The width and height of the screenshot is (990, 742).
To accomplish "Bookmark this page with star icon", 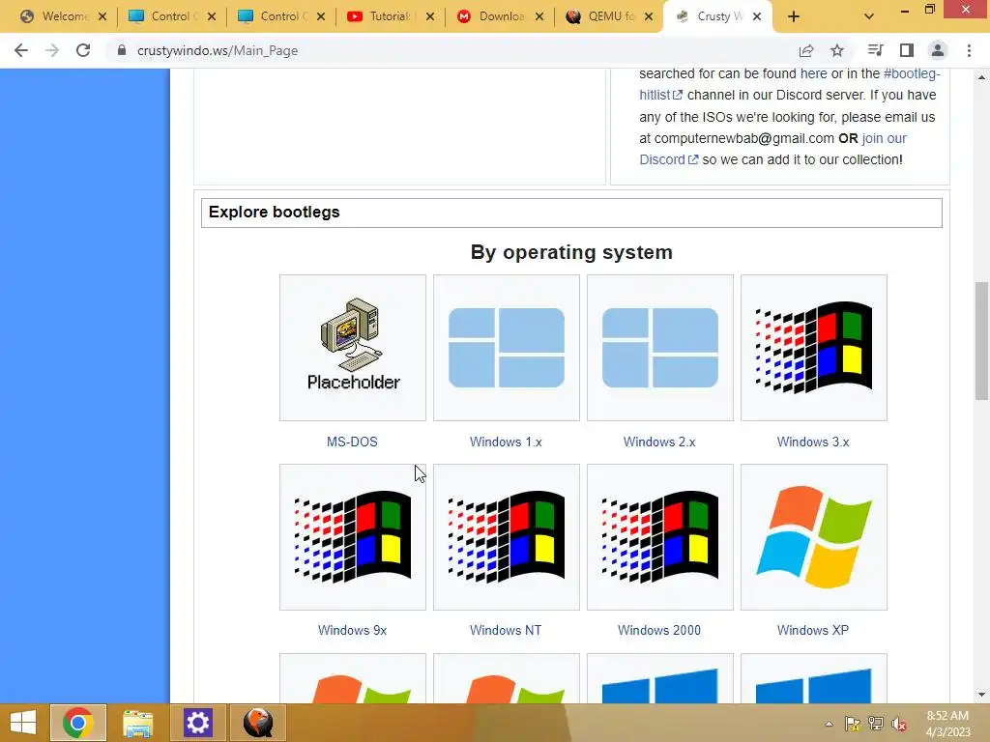I will (x=837, y=50).
